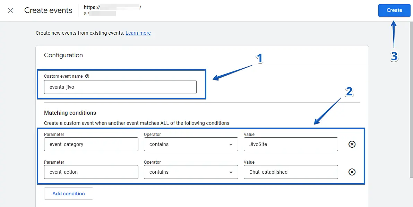
Task: Remove the event_action condition row
Action: (x=352, y=172)
